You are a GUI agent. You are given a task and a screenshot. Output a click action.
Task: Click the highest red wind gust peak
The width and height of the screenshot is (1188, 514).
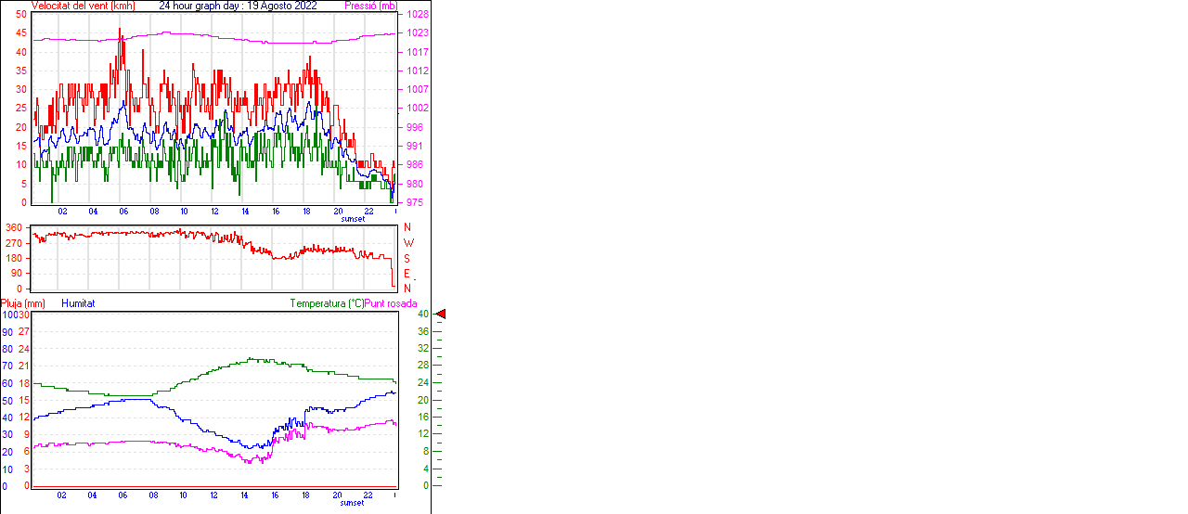click(x=120, y=30)
